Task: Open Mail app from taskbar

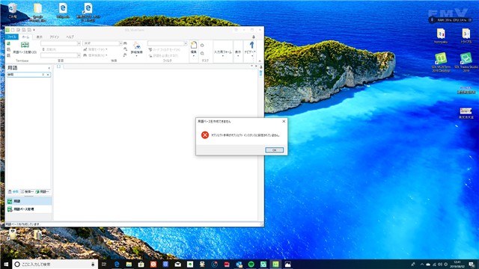Action: tap(178, 264)
